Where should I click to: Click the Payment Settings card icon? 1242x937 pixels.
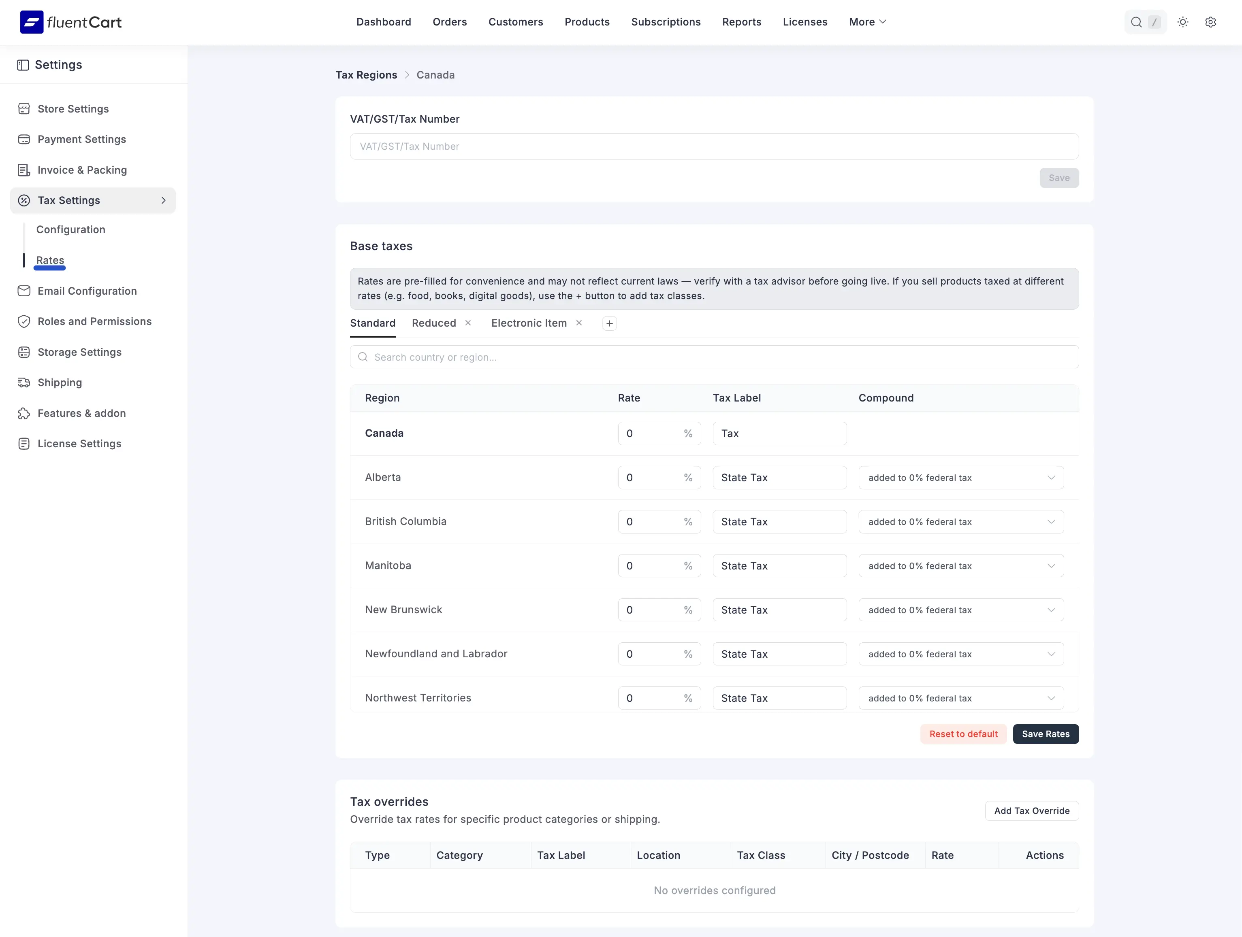coord(23,139)
